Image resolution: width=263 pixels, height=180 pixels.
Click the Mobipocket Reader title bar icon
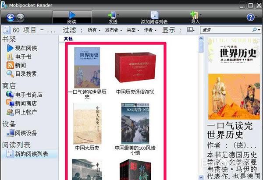[4, 5]
